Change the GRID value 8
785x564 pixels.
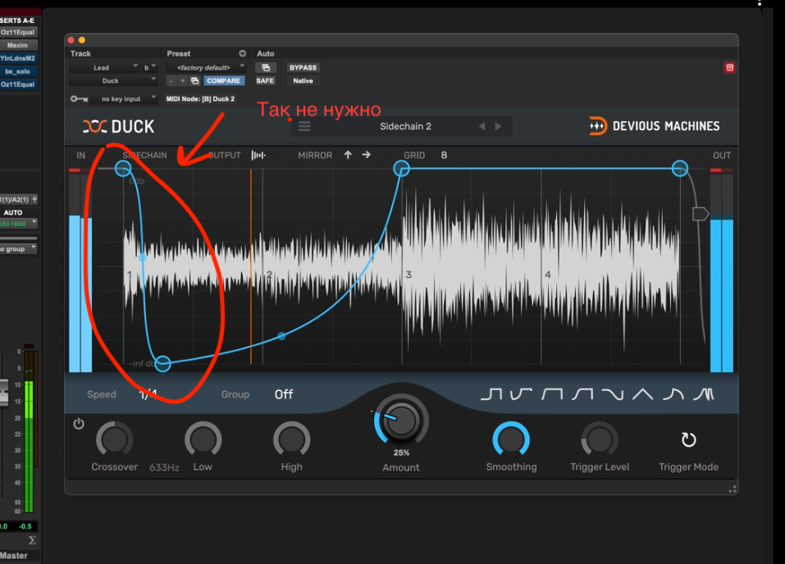(x=444, y=155)
